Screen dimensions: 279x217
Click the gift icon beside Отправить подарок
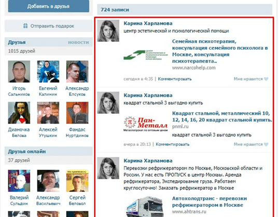pos(25,26)
